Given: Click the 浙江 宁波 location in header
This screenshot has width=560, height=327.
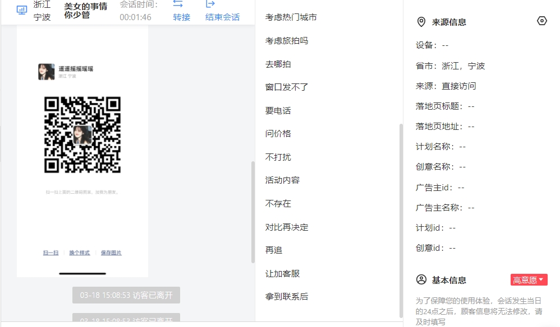Looking at the screenshot, I should [42, 11].
